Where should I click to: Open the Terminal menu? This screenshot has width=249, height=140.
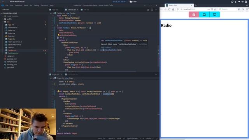point(44,5)
